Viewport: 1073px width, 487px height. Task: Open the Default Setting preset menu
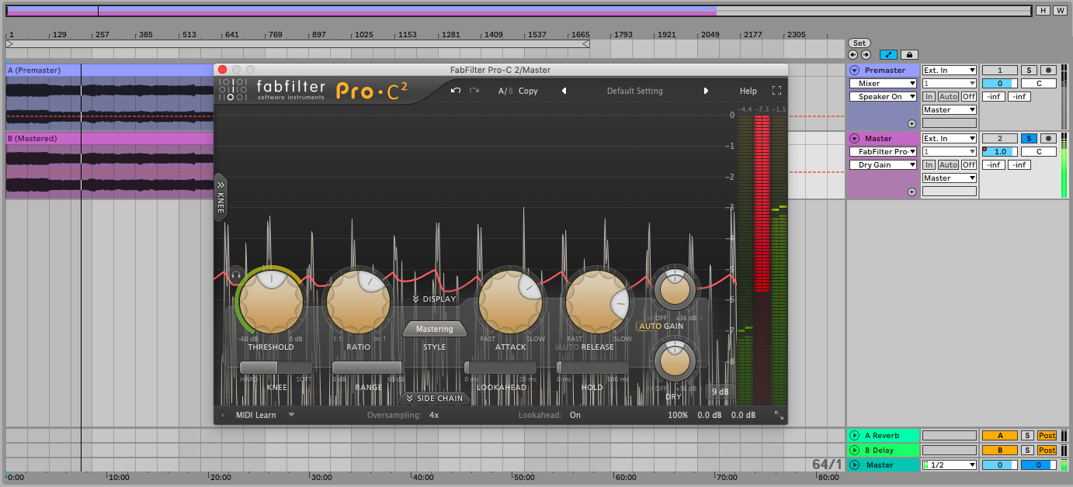tap(634, 91)
